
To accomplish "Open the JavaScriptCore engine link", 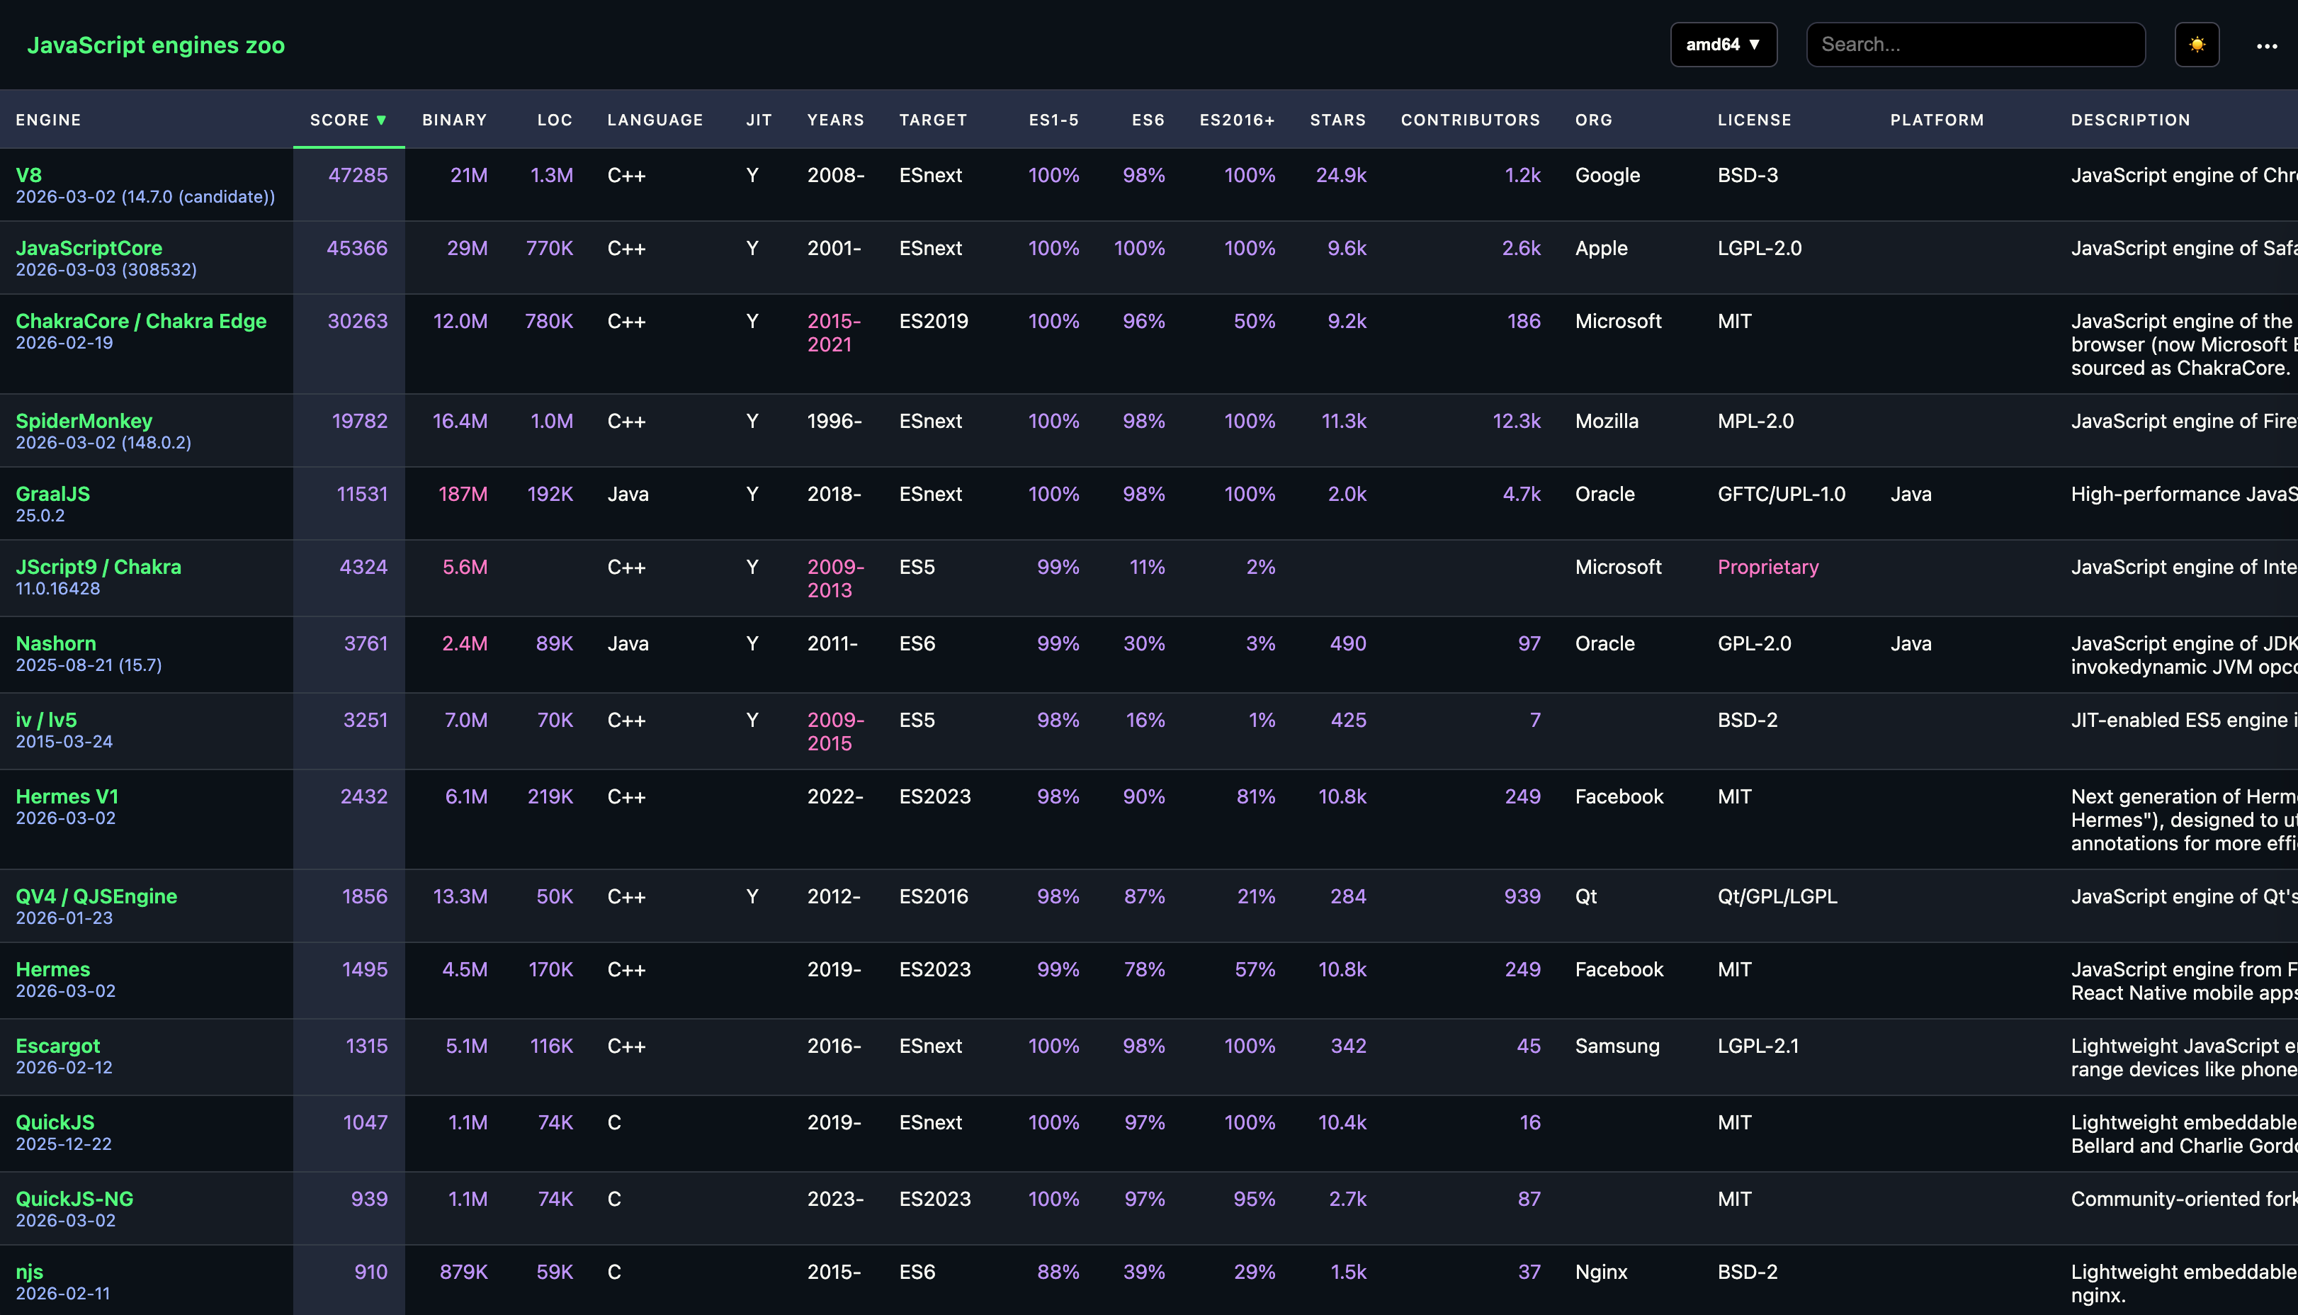I will (x=89, y=249).
